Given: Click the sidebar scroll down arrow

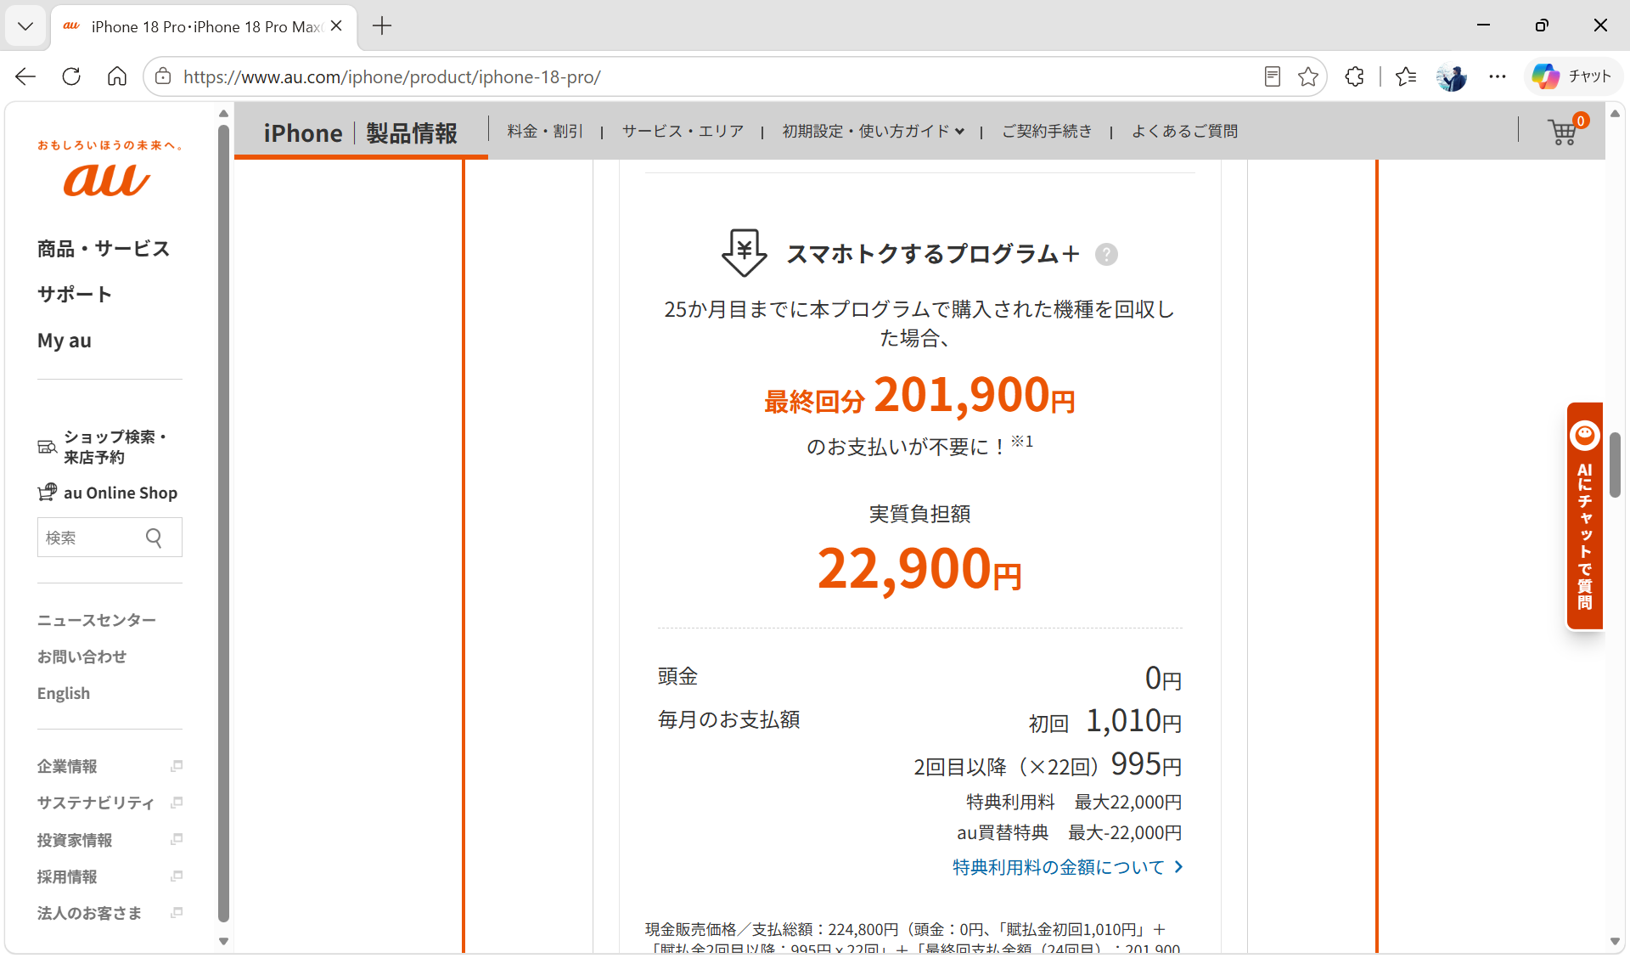Looking at the screenshot, I should 223,940.
